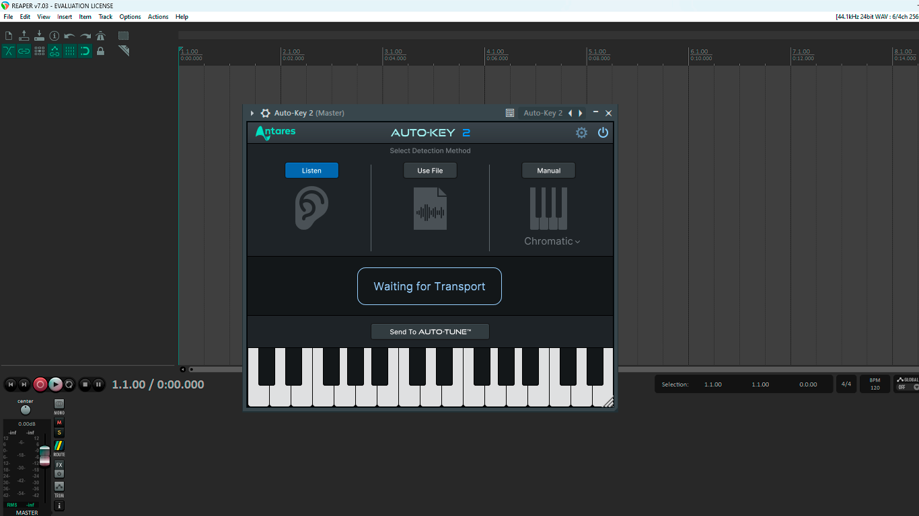Select next FX with right arrow

[x=581, y=114]
